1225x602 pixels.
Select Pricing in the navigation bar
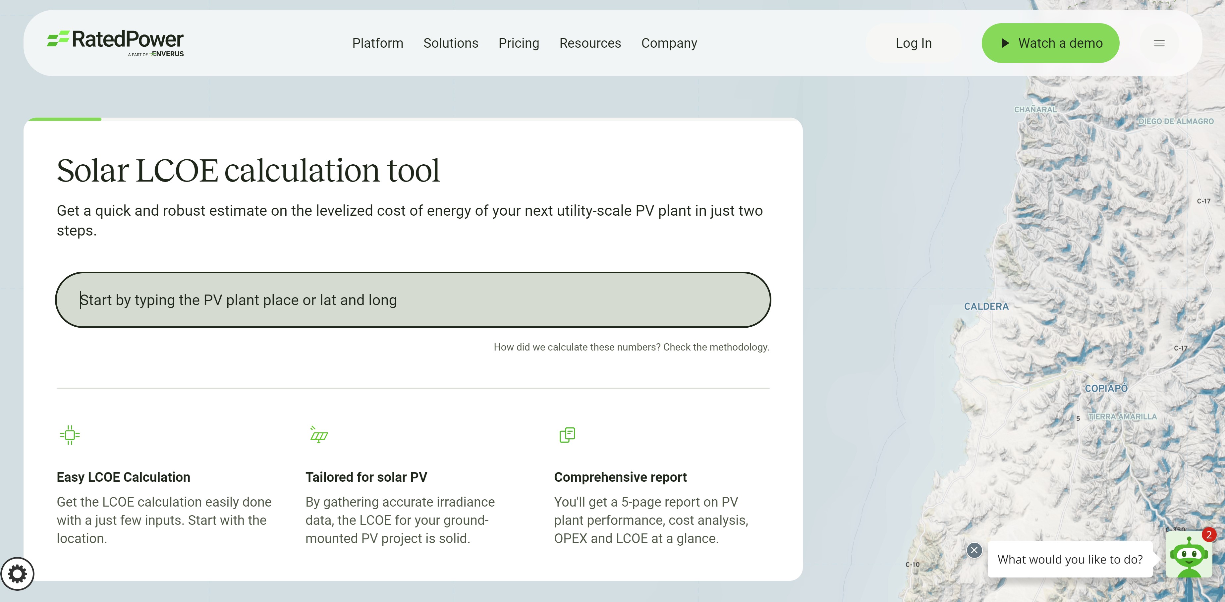pyautogui.click(x=519, y=43)
